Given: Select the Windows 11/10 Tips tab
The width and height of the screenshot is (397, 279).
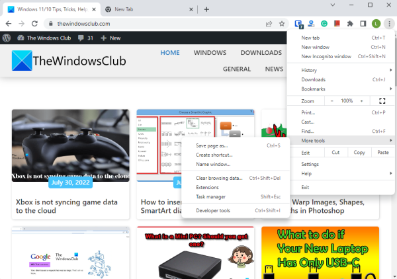Looking at the screenshot, I should pyautogui.click(x=52, y=9).
